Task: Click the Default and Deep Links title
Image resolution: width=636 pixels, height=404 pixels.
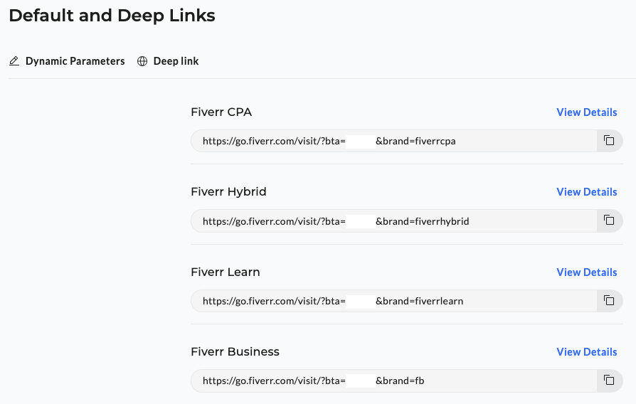Action: tap(112, 16)
